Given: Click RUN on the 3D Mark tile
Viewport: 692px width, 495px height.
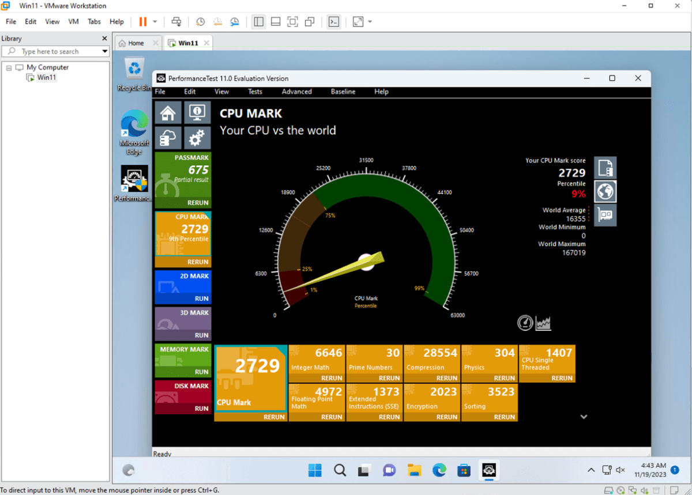Looking at the screenshot, I should click(201, 335).
